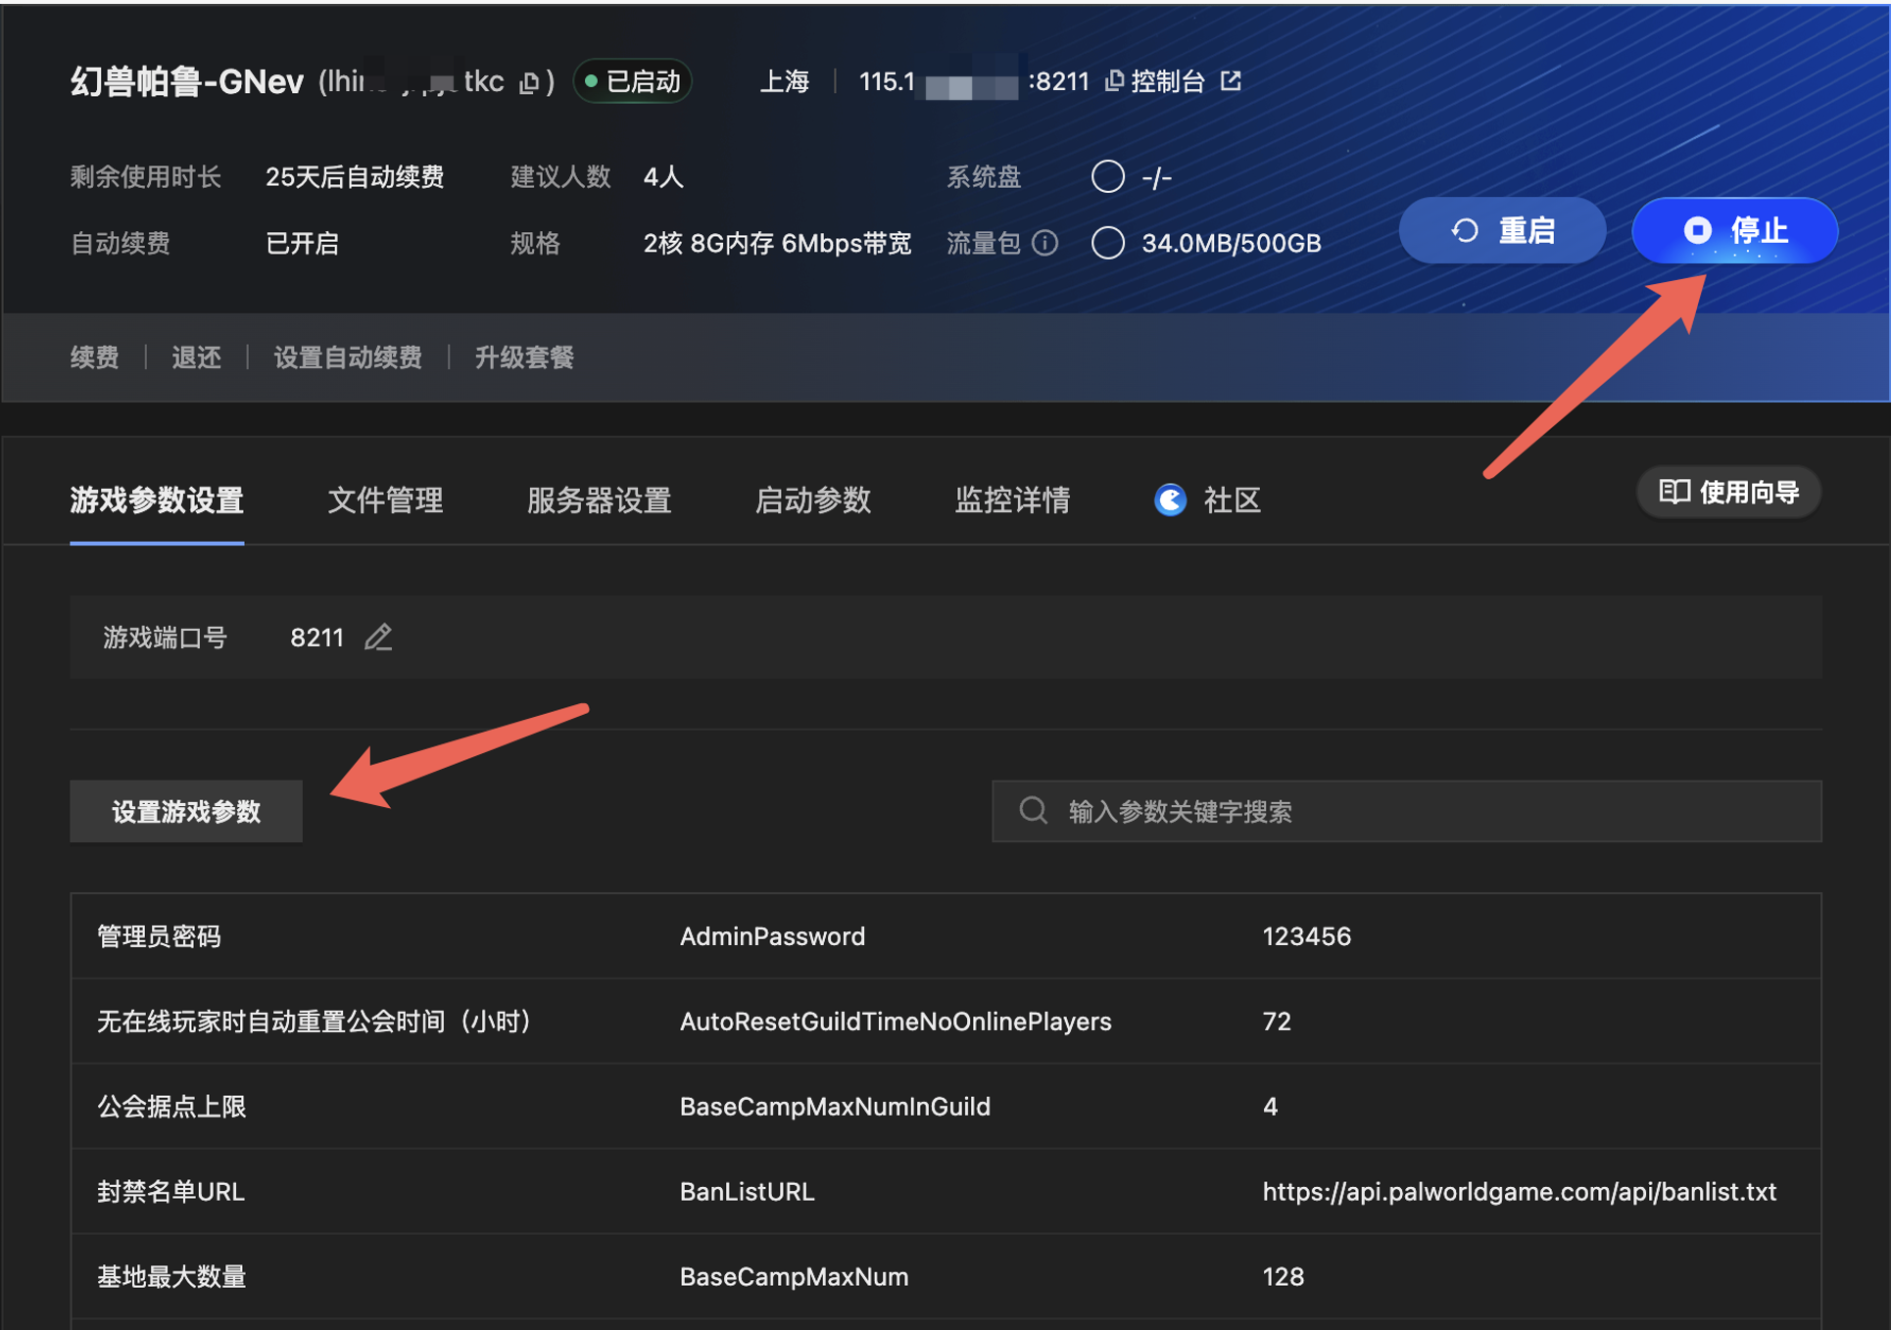This screenshot has height=1330, width=1891.
Task: Click the 2核 8G内存 6Mbps带宽 spec text
Action: coord(777,243)
